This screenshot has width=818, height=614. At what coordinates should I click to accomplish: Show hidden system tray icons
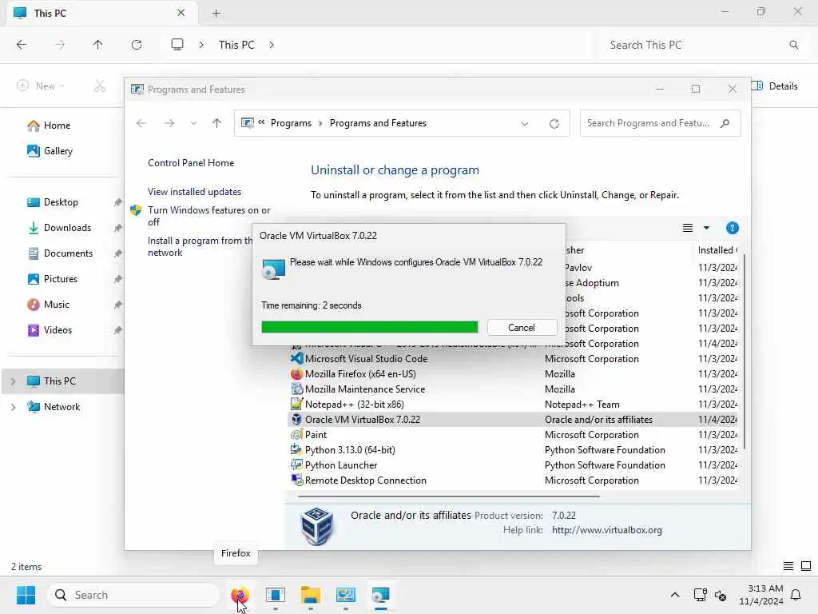pos(674,595)
